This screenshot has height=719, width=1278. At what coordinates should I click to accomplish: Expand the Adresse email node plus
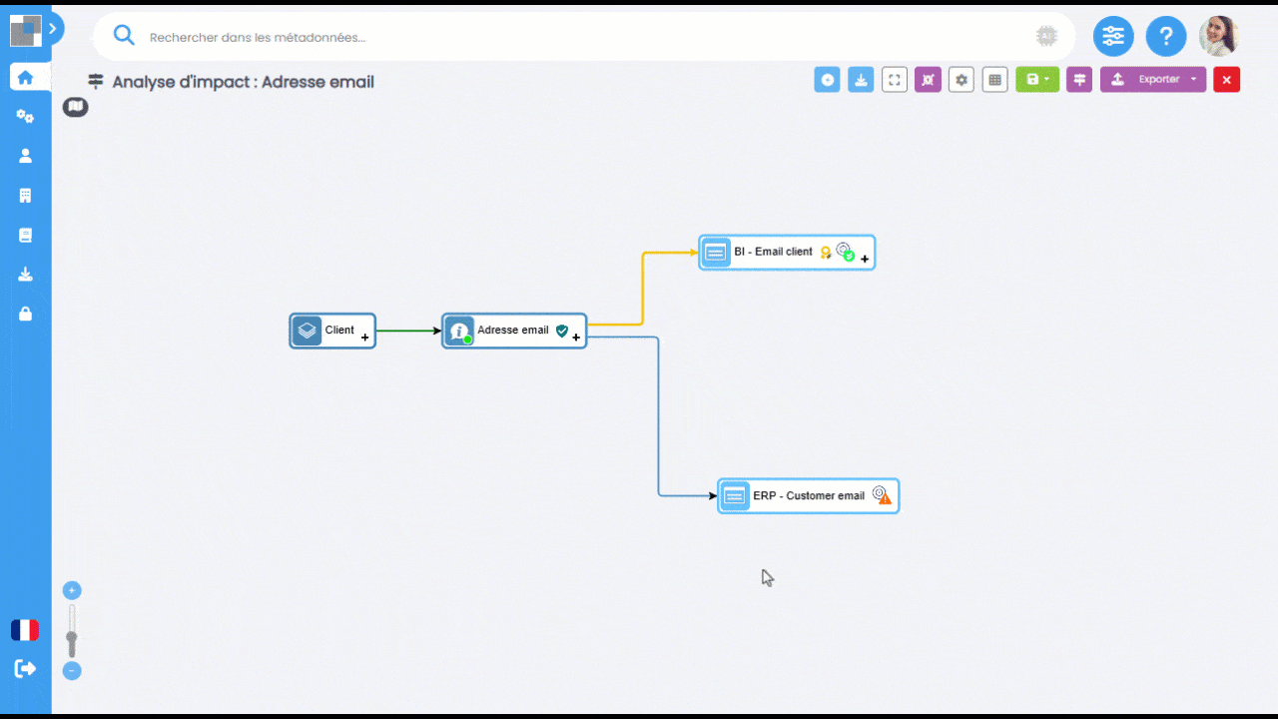(x=576, y=338)
